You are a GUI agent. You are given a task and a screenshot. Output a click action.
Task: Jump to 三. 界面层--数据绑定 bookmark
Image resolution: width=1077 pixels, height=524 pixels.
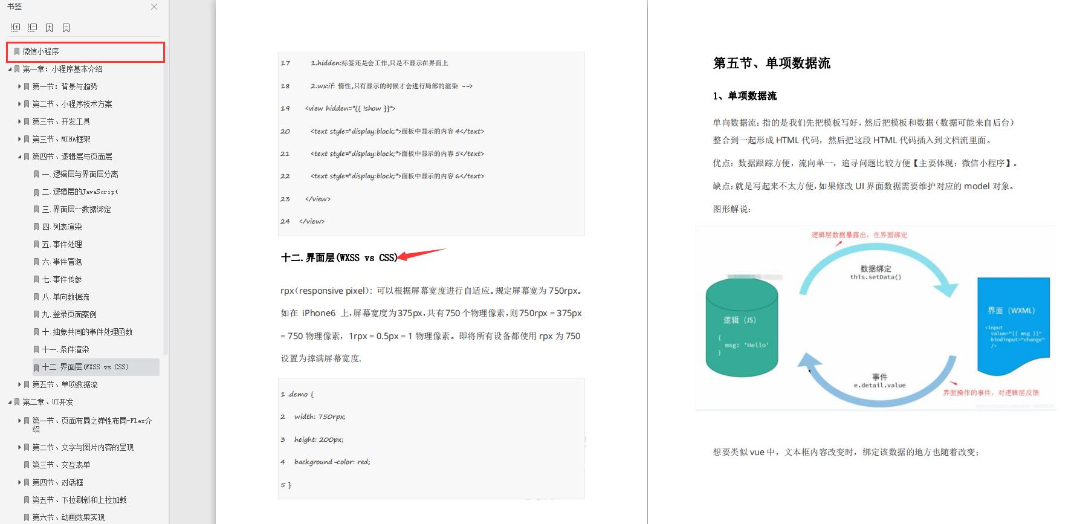(76, 210)
